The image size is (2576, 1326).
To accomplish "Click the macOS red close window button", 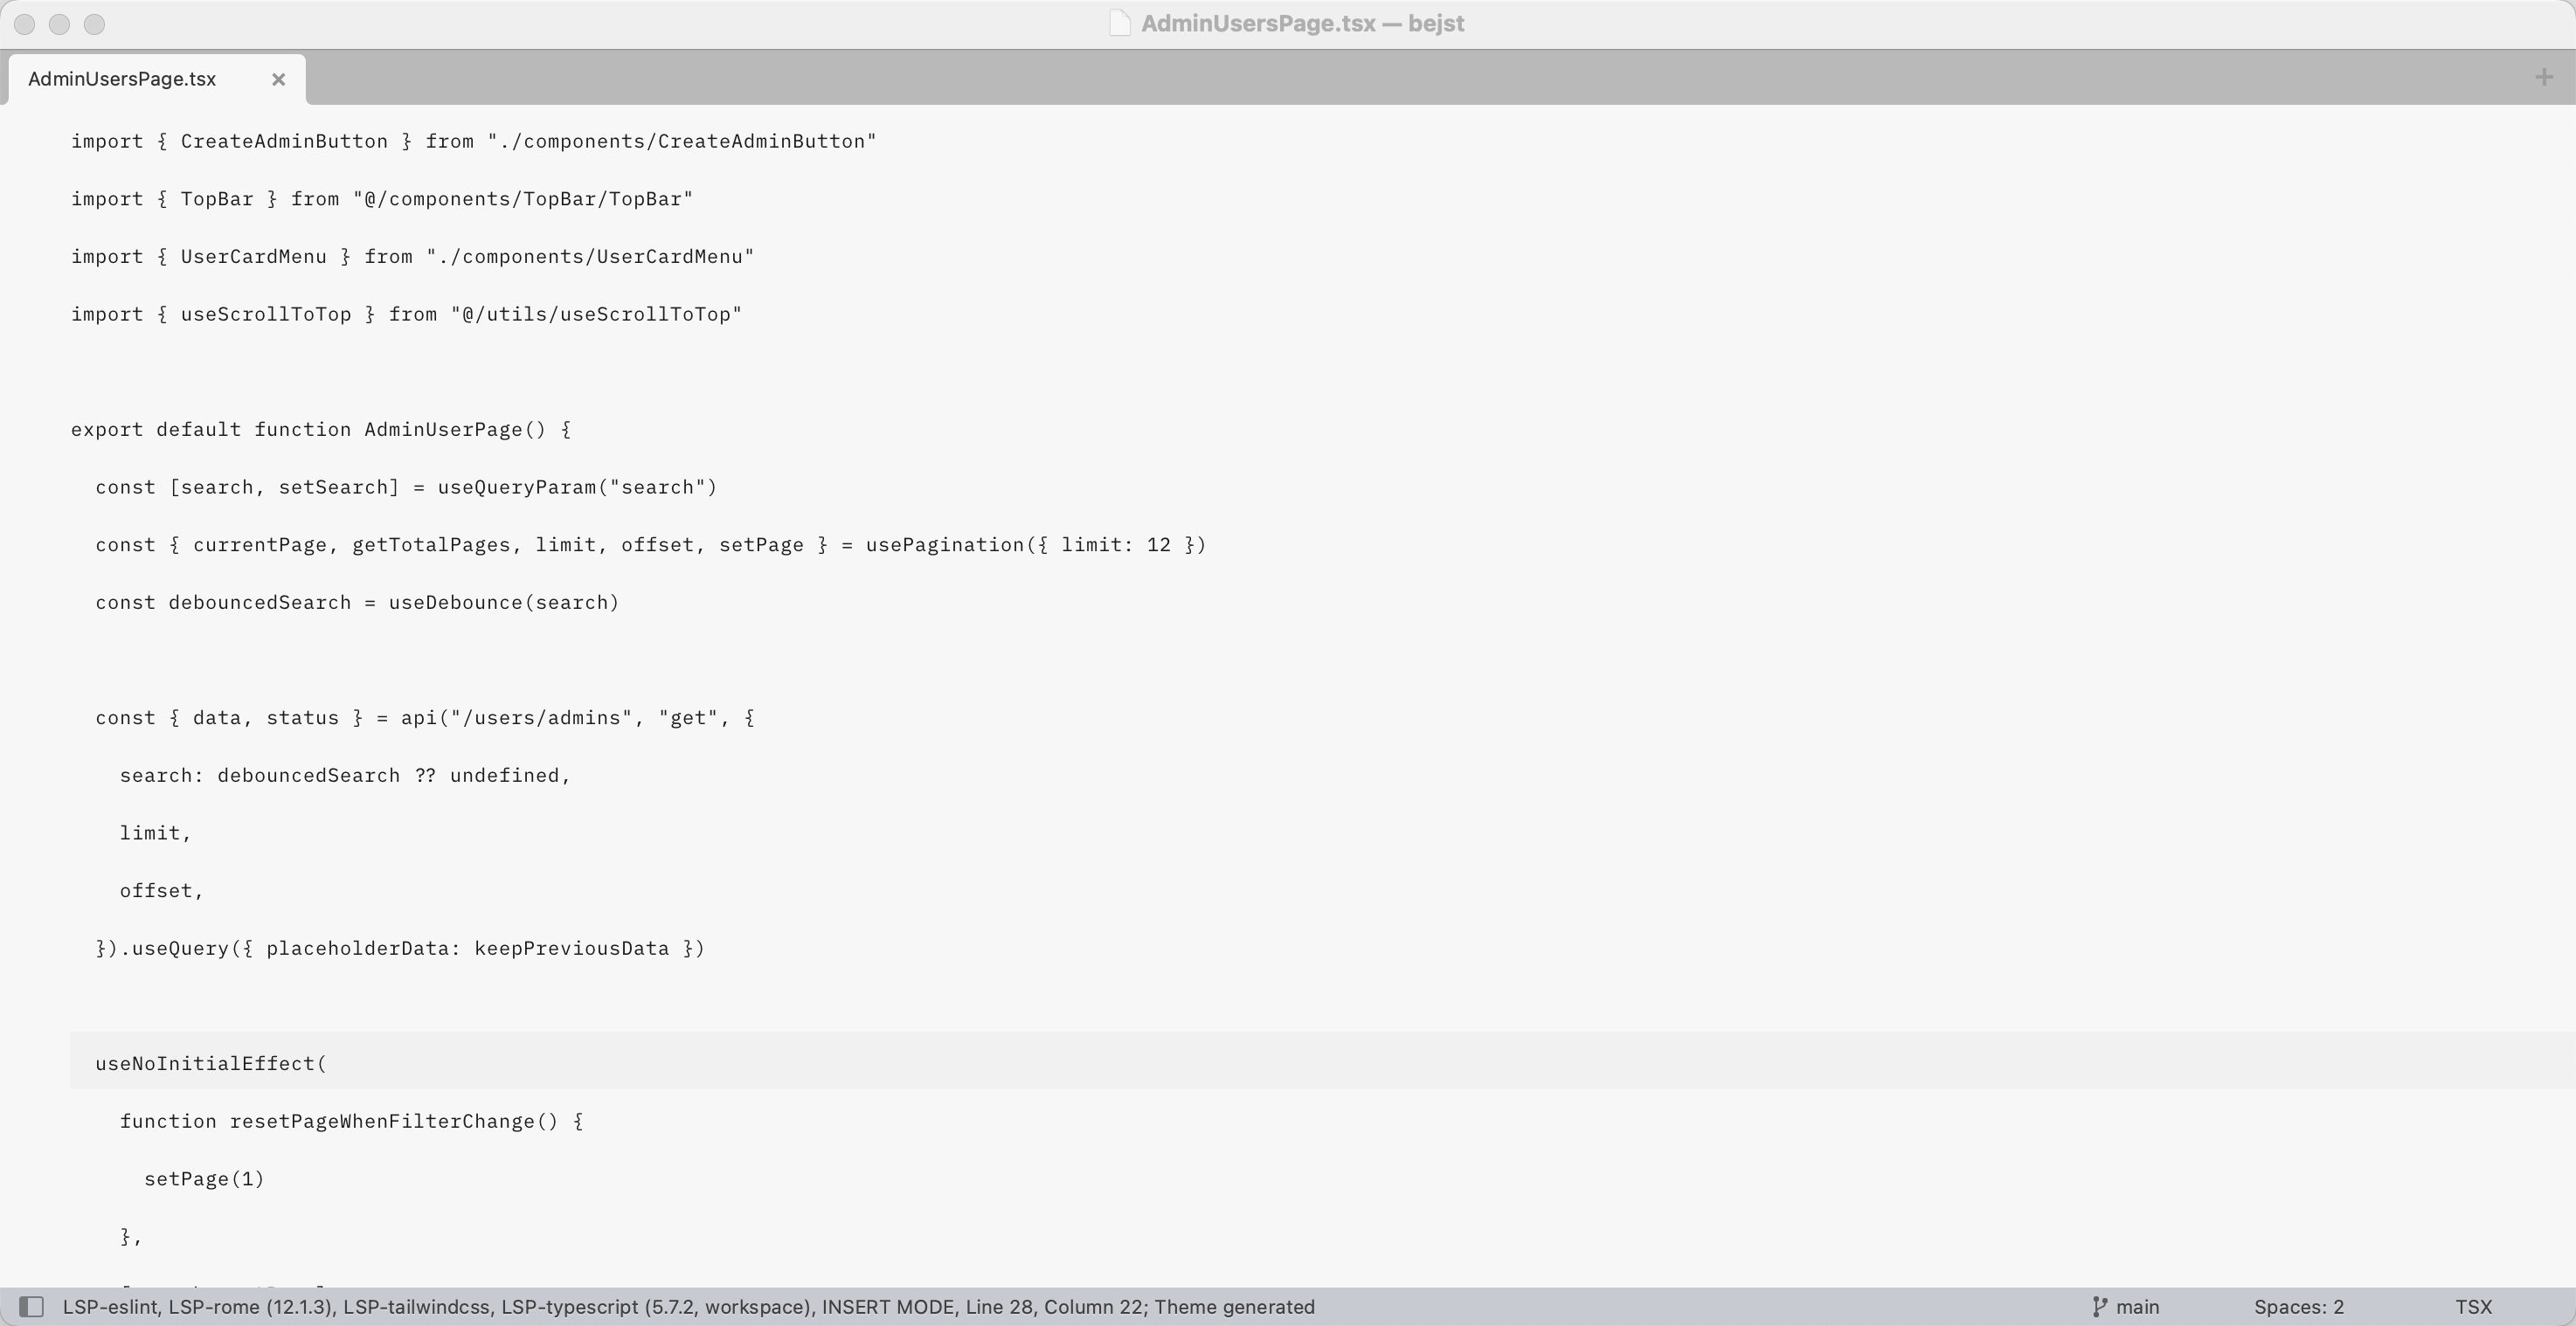I will 25,24.
